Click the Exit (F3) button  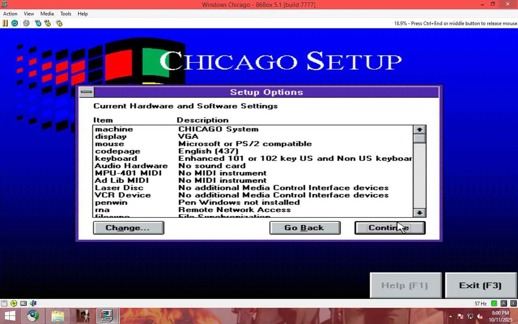click(x=481, y=285)
